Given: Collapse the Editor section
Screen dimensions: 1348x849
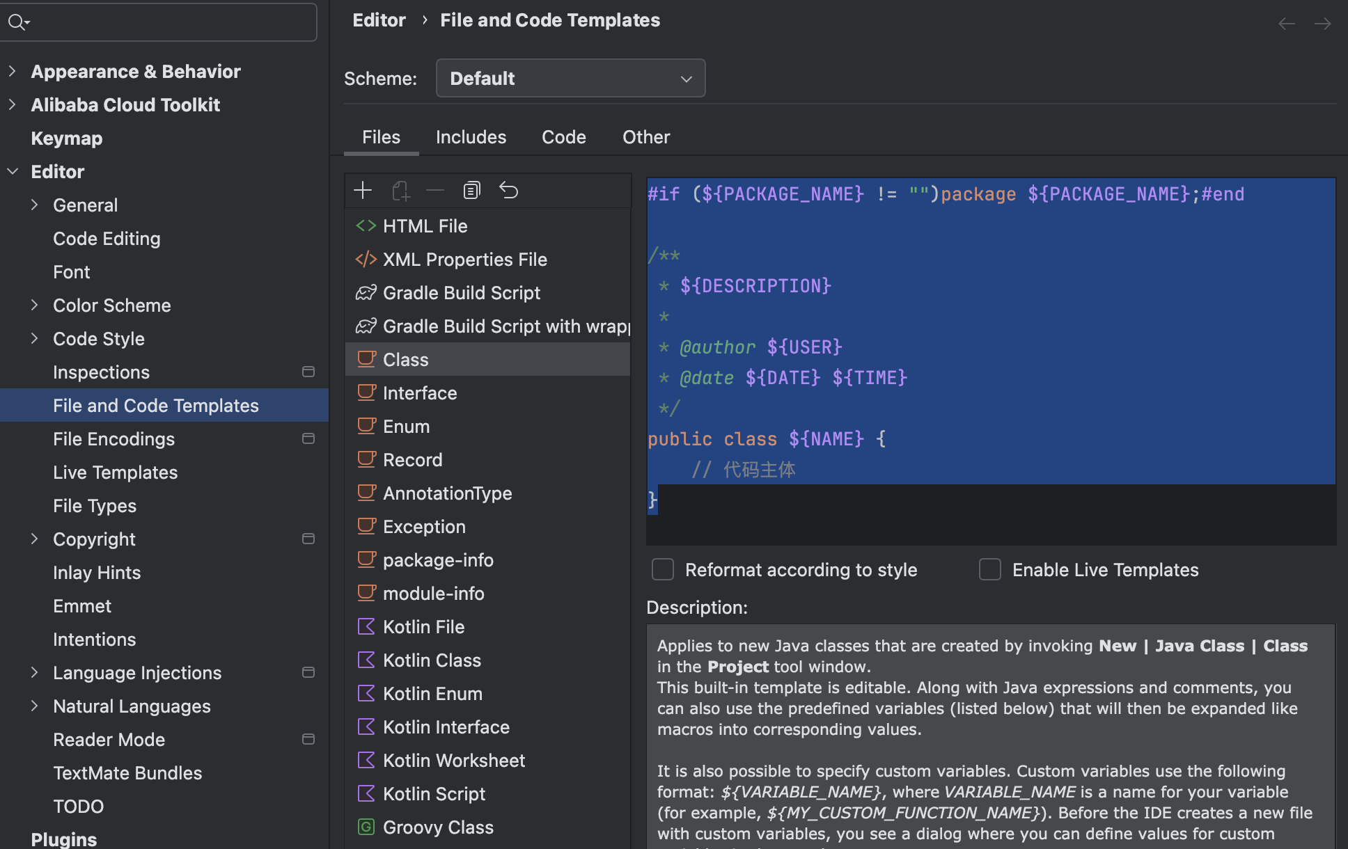Looking at the screenshot, I should tap(13, 172).
